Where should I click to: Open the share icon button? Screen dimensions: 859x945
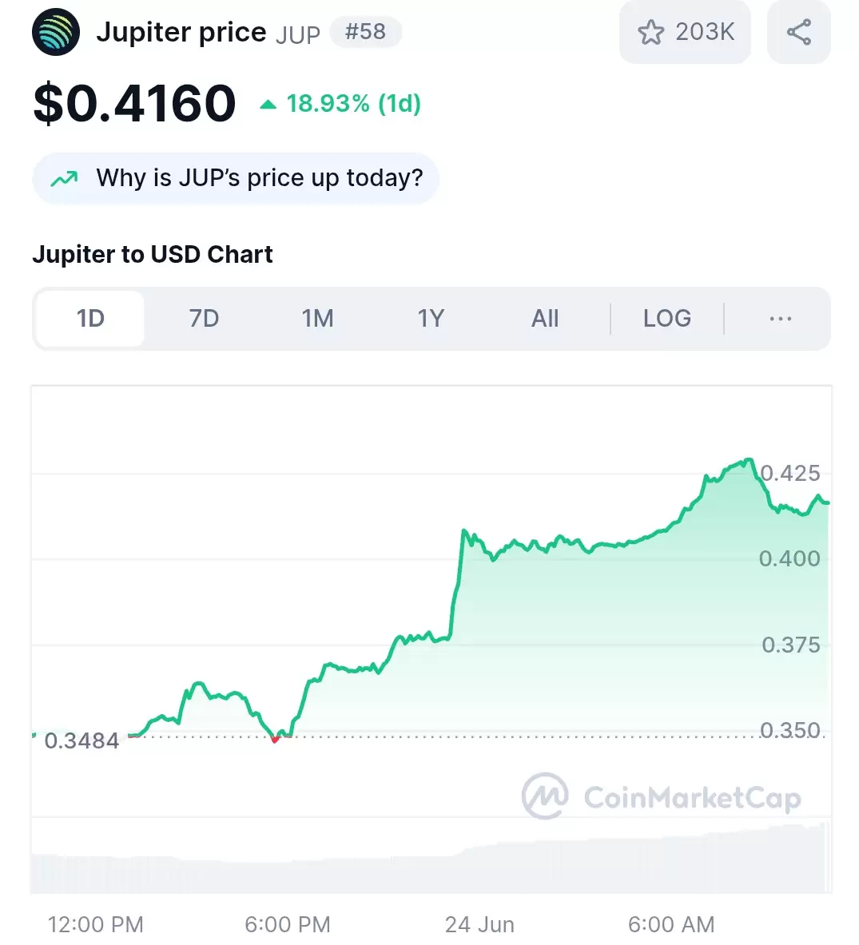point(799,32)
